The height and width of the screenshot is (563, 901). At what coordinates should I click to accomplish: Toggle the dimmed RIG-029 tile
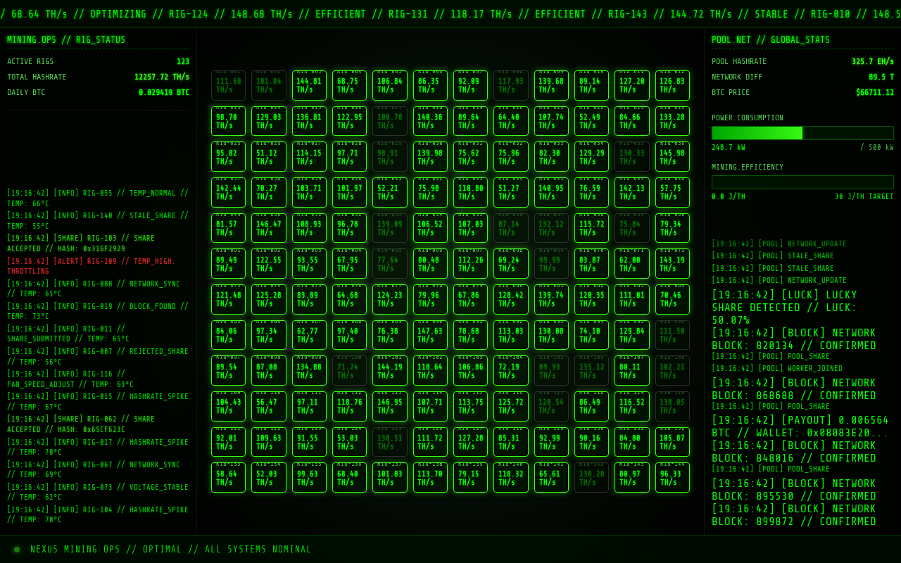[389, 156]
